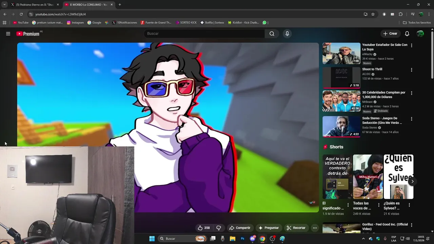Open YouTube notifications bell

407,34
